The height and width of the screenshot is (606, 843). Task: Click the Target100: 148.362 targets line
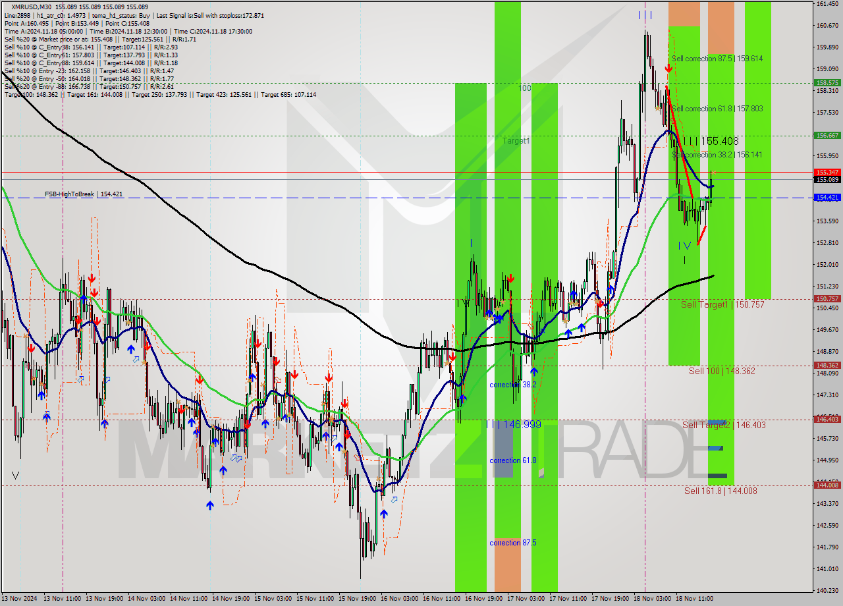click(x=160, y=94)
